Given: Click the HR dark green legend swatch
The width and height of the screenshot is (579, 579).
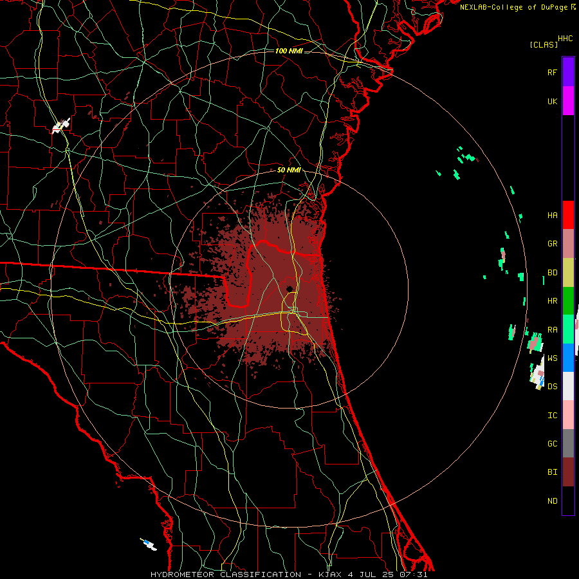Looking at the screenshot, I should tap(568, 301).
